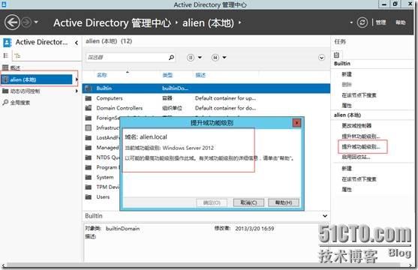Click 取消(C) button in dialog
Image resolution: width=418 pixels, height=270 pixels.
pos(248,202)
